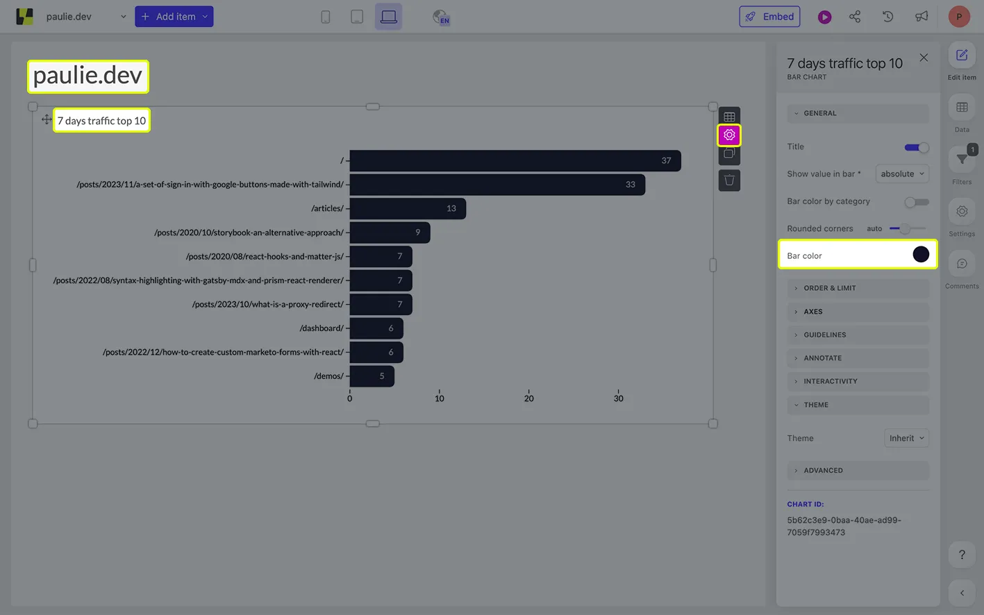Click the /dashboard/ axis label
The width and height of the screenshot is (984, 615).
(322, 328)
